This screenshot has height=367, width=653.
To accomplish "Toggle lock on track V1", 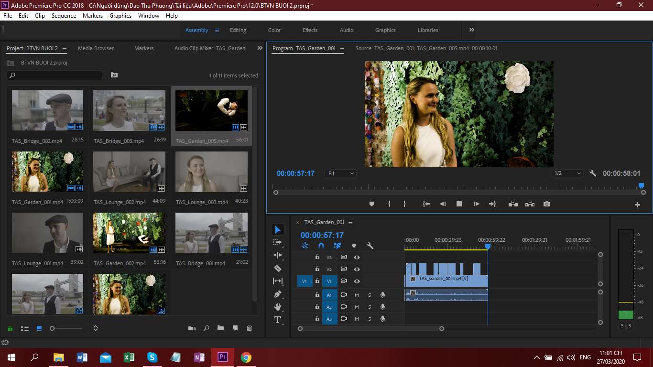I will coord(317,281).
